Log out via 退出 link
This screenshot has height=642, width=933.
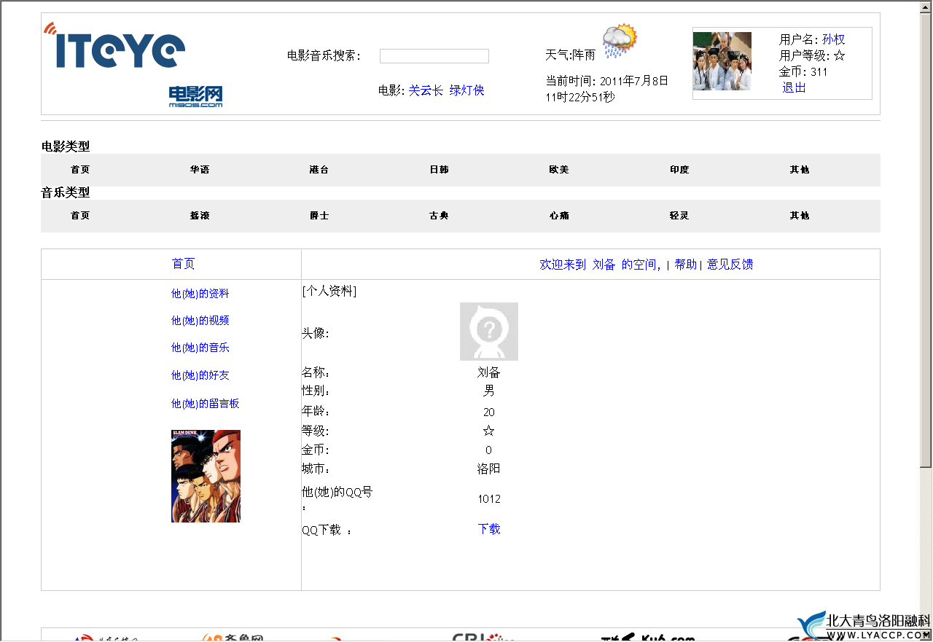(x=795, y=87)
